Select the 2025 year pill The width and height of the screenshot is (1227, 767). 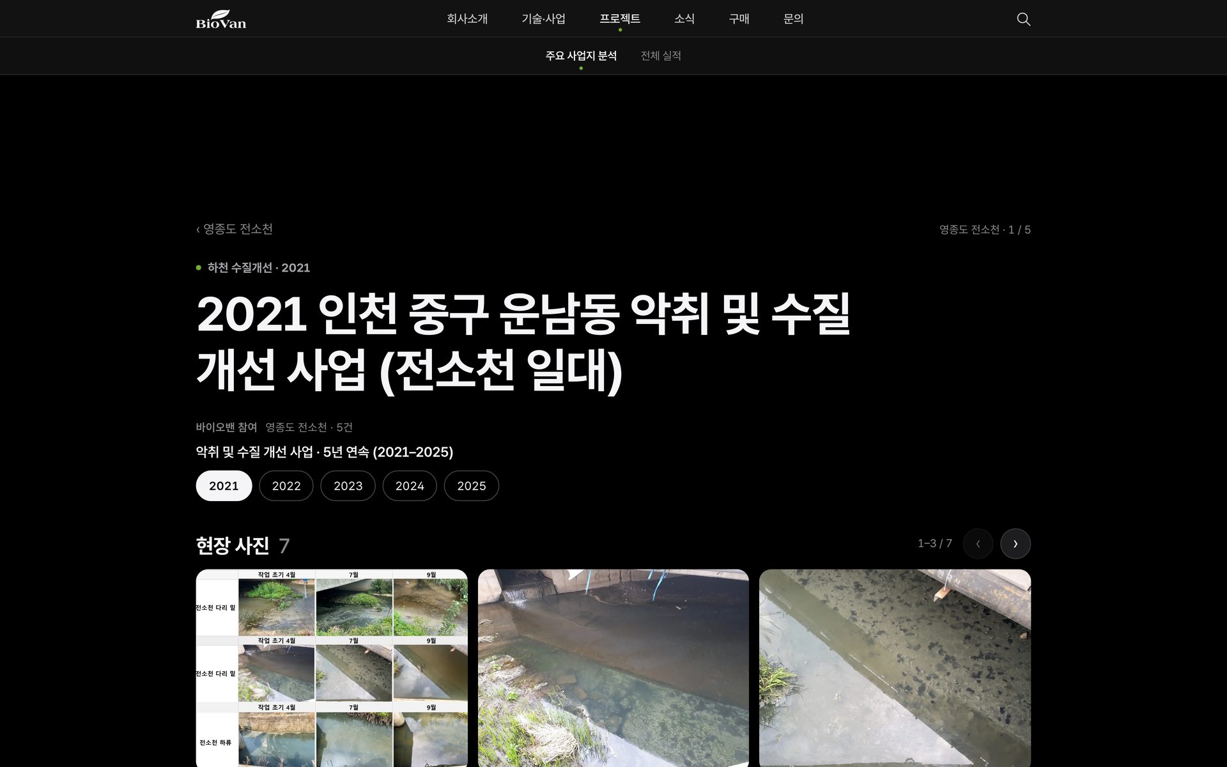(472, 486)
